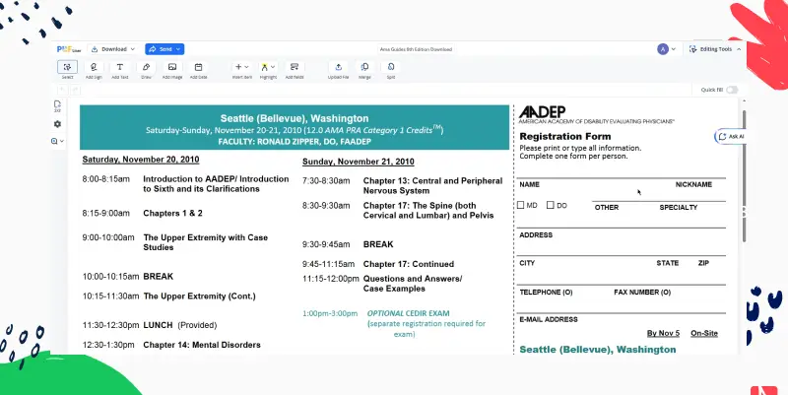Click the scroll up arrow

click(x=743, y=102)
